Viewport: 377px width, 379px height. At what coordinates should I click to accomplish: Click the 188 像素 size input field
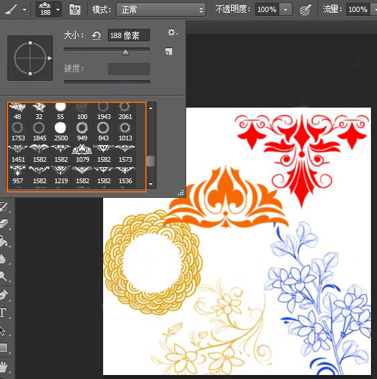[x=129, y=35]
